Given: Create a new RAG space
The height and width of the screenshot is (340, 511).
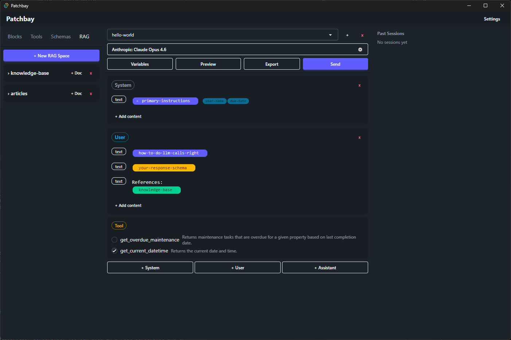Looking at the screenshot, I should (51, 55).
